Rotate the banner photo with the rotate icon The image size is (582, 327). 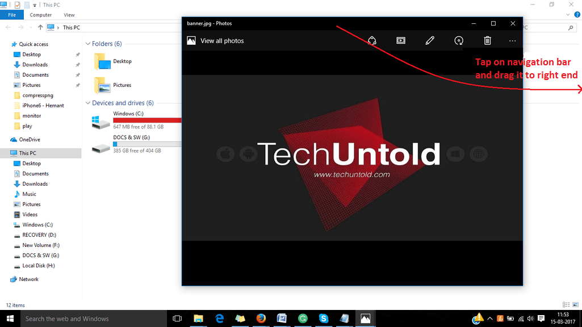(459, 40)
